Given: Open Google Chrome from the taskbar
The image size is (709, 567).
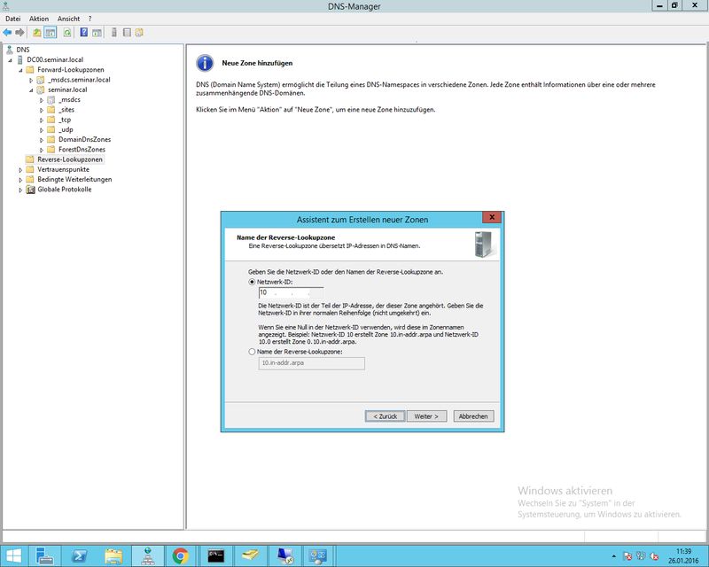Looking at the screenshot, I should pos(180,555).
